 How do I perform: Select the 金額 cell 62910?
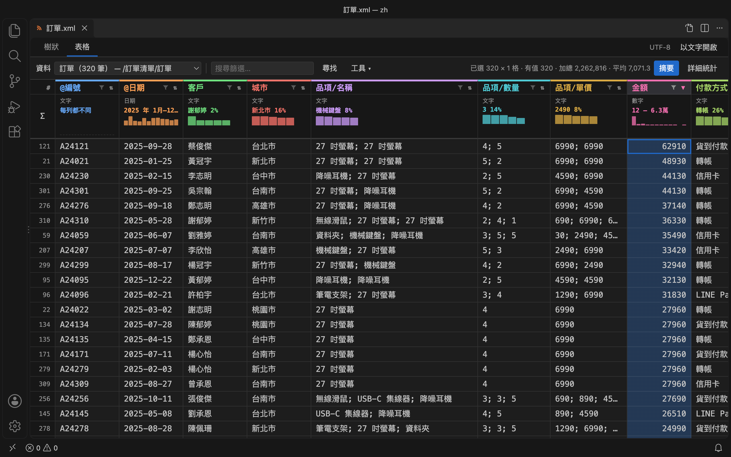point(659,146)
